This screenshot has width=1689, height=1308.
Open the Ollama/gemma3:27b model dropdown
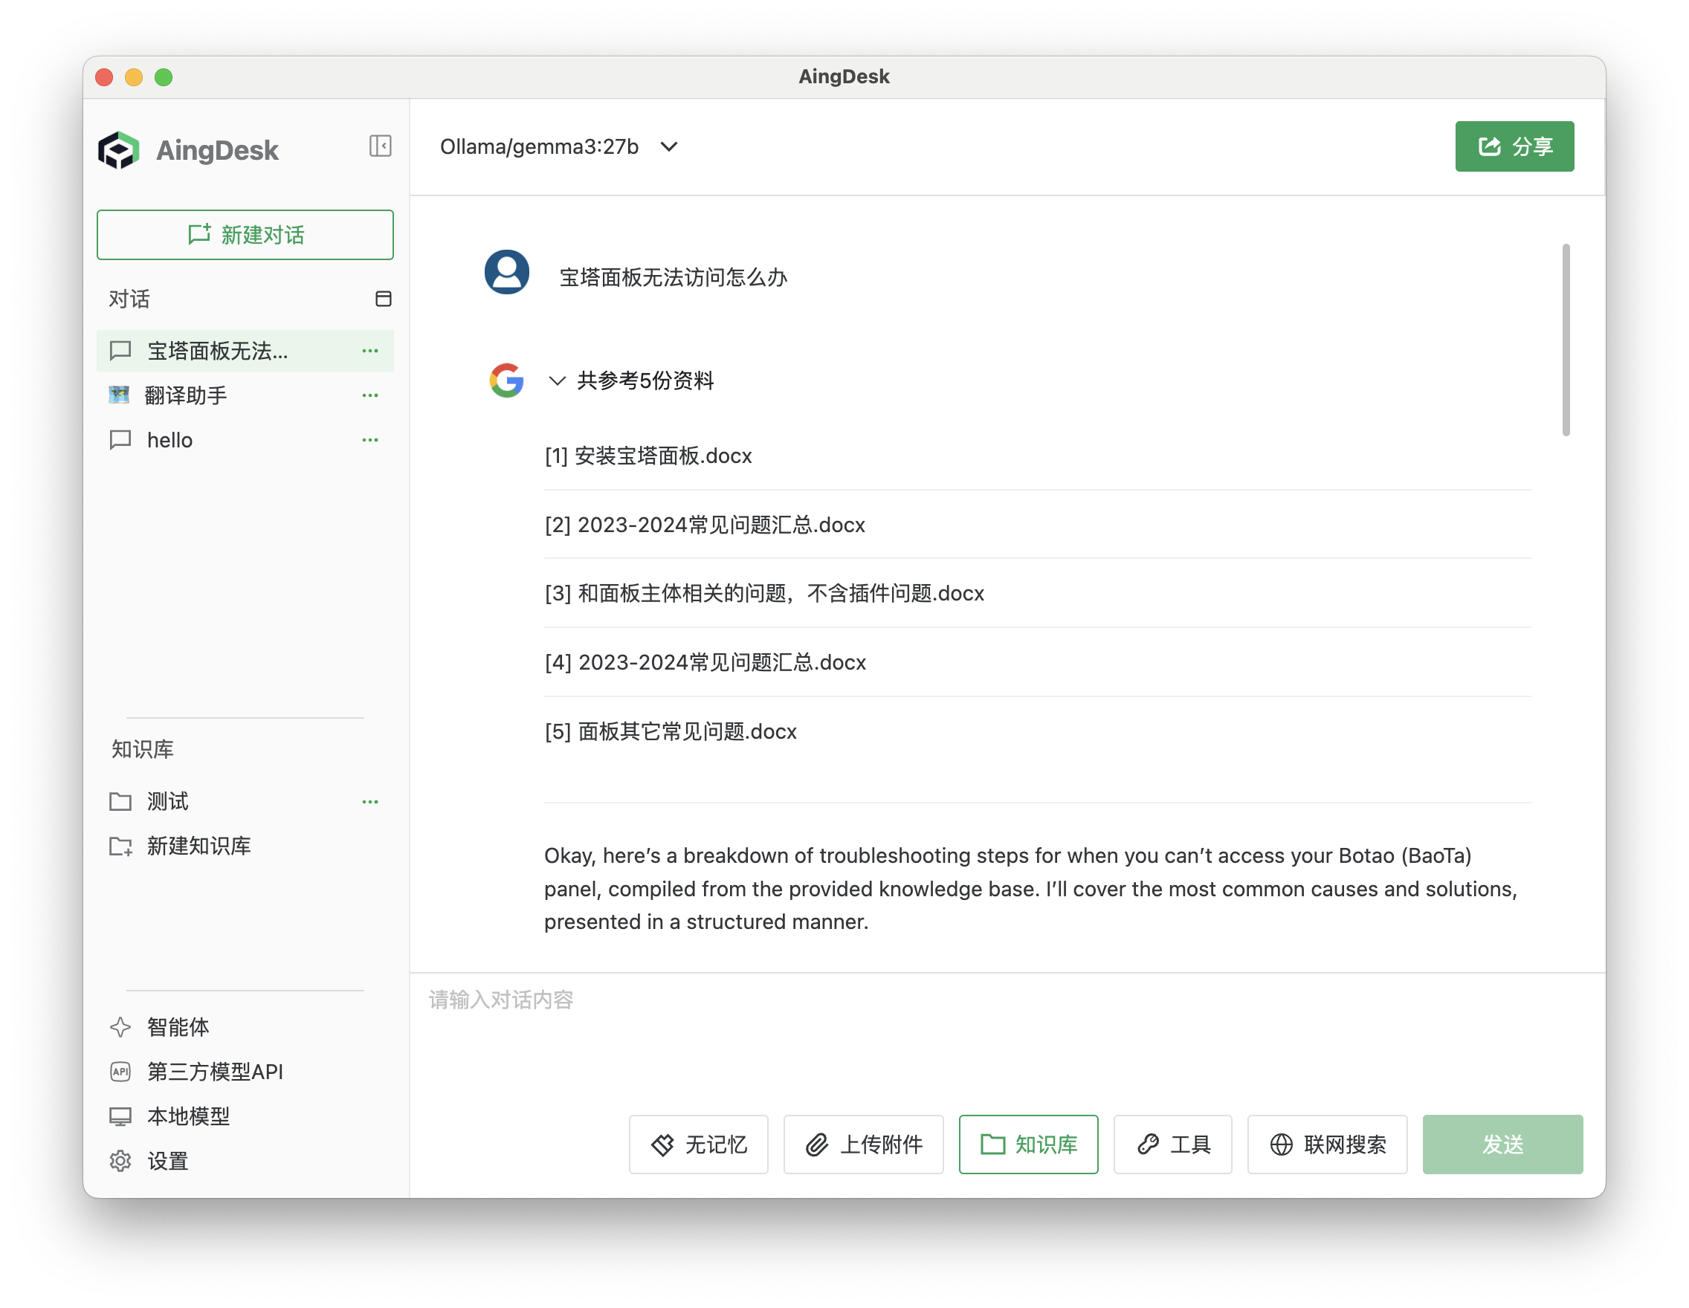click(x=558, y=147)
